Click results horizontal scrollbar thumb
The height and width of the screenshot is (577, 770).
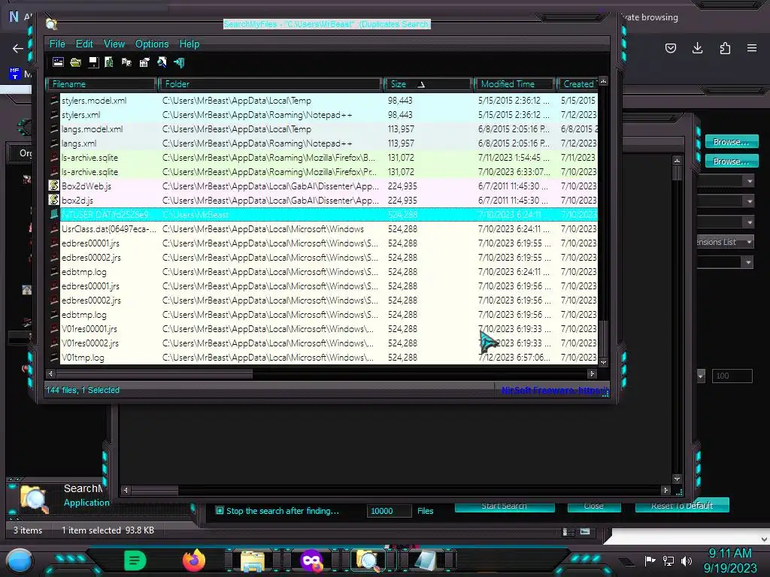coord(155,374)
